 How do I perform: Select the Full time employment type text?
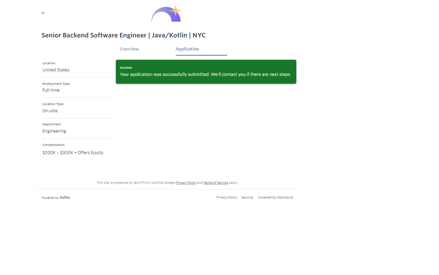pyautogui.click(x=51, y=90)
